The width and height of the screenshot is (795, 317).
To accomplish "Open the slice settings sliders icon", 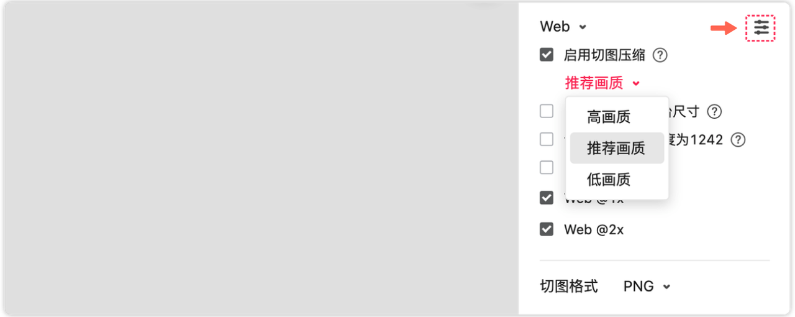I will (761, 28).
